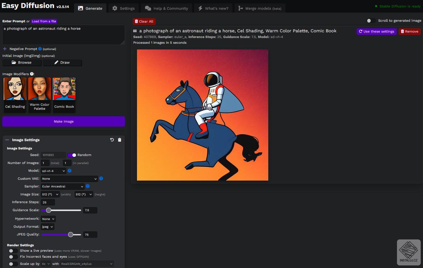Viewport: 423px width, 268px height.
Task: Enable Scroll to generated image
Action: tap(371, 21)
